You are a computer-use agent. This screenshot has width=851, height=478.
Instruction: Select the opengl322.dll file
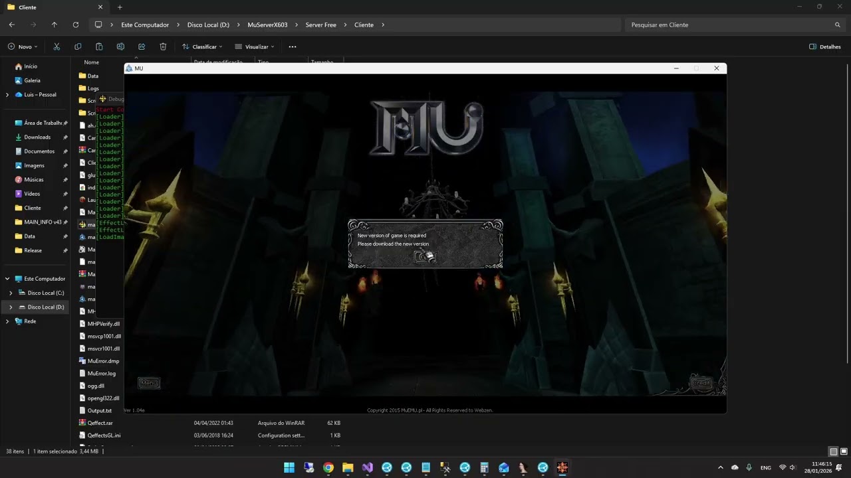tap(103, 398)
